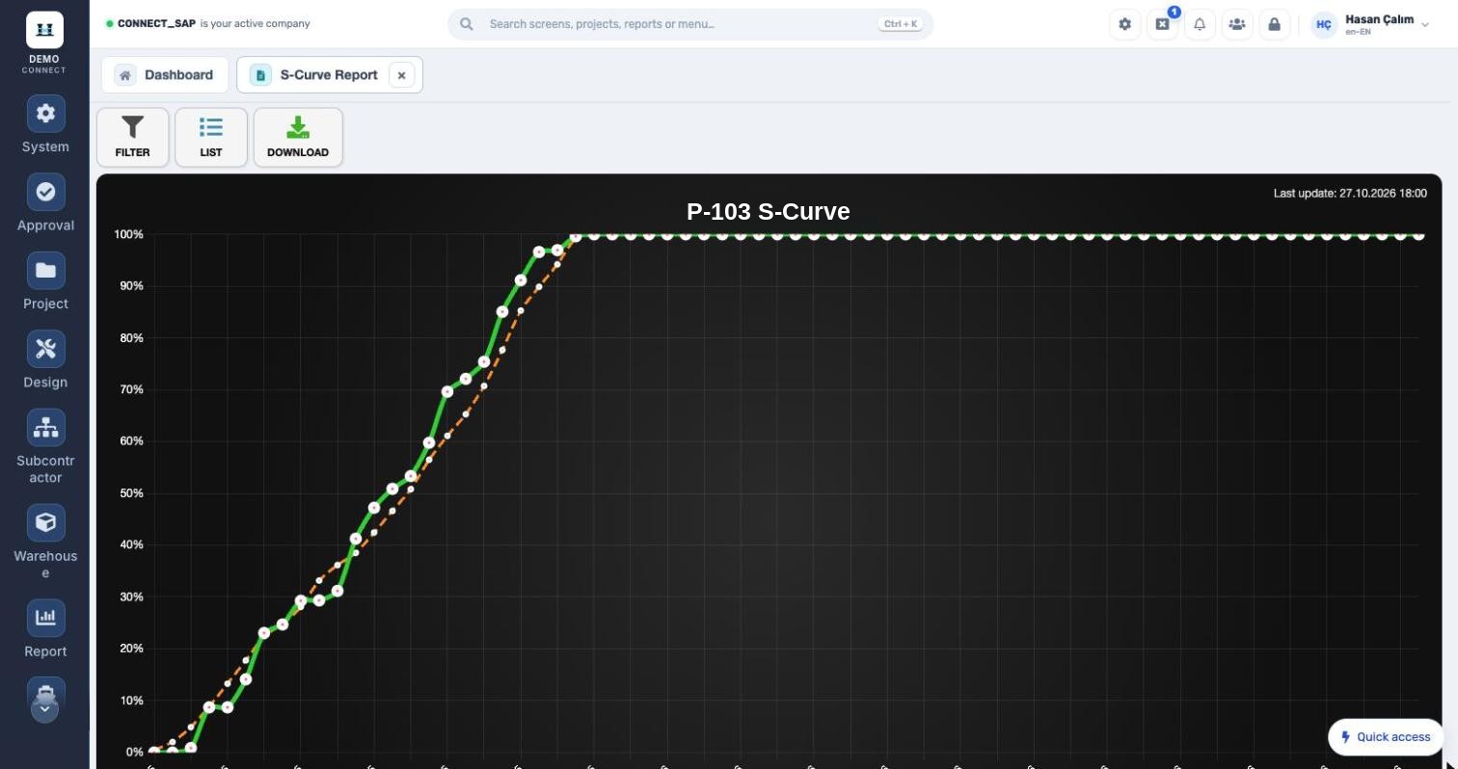
Task: Click the P-103 S-Curve chart title
Action: point(769,212)
